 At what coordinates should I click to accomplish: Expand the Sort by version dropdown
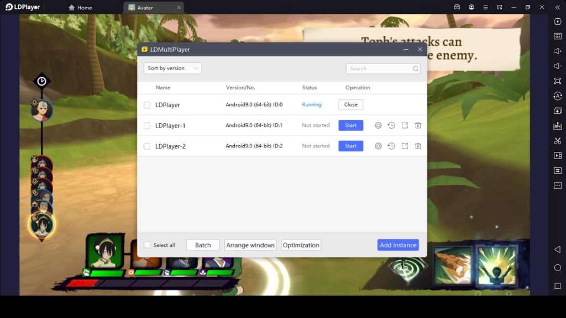172,68
